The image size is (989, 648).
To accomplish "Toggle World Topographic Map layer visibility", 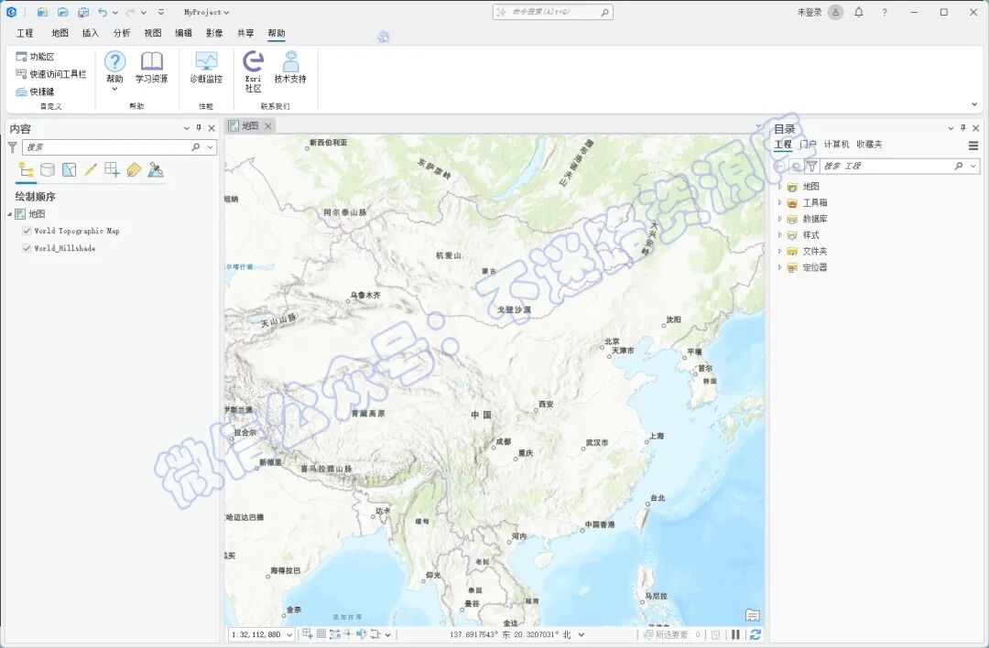I will coord(27,231).
